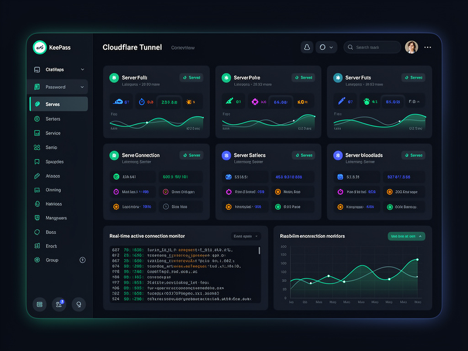
Task: Click the Mangpuers shield icon
Action: [37, 218]
